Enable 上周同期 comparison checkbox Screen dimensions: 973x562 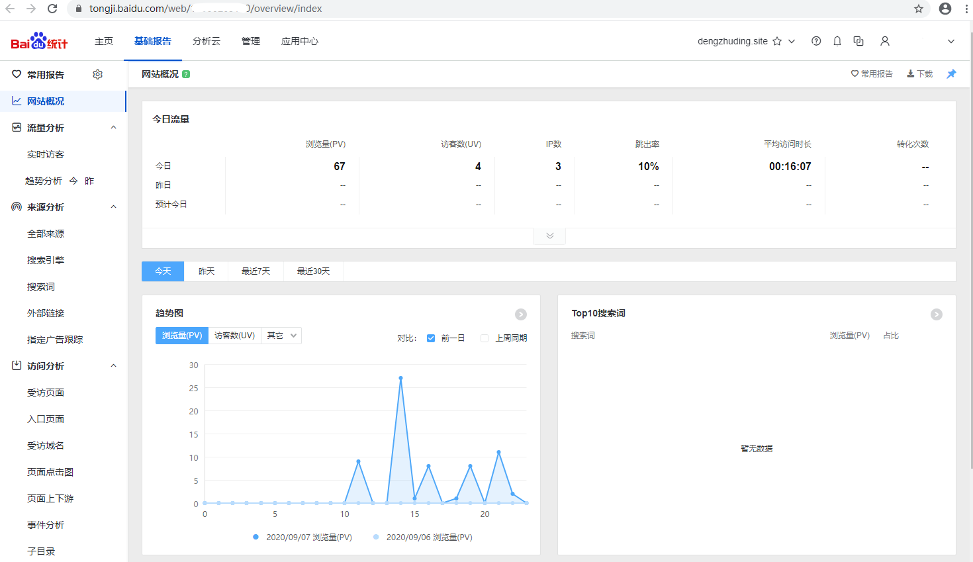pos(485,338)
